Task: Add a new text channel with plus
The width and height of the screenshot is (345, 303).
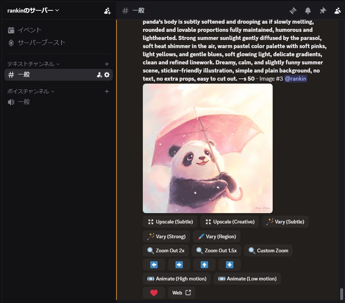Action: tap(107, 64)
